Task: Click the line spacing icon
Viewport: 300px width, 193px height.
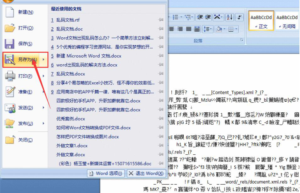Action: click(206, 29)
